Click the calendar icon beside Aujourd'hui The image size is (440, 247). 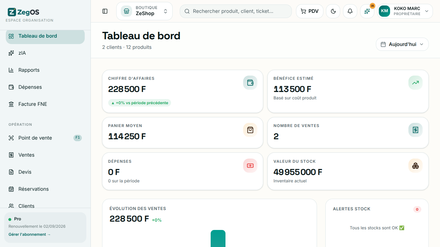pyautogui.click(x=383, y=44)
